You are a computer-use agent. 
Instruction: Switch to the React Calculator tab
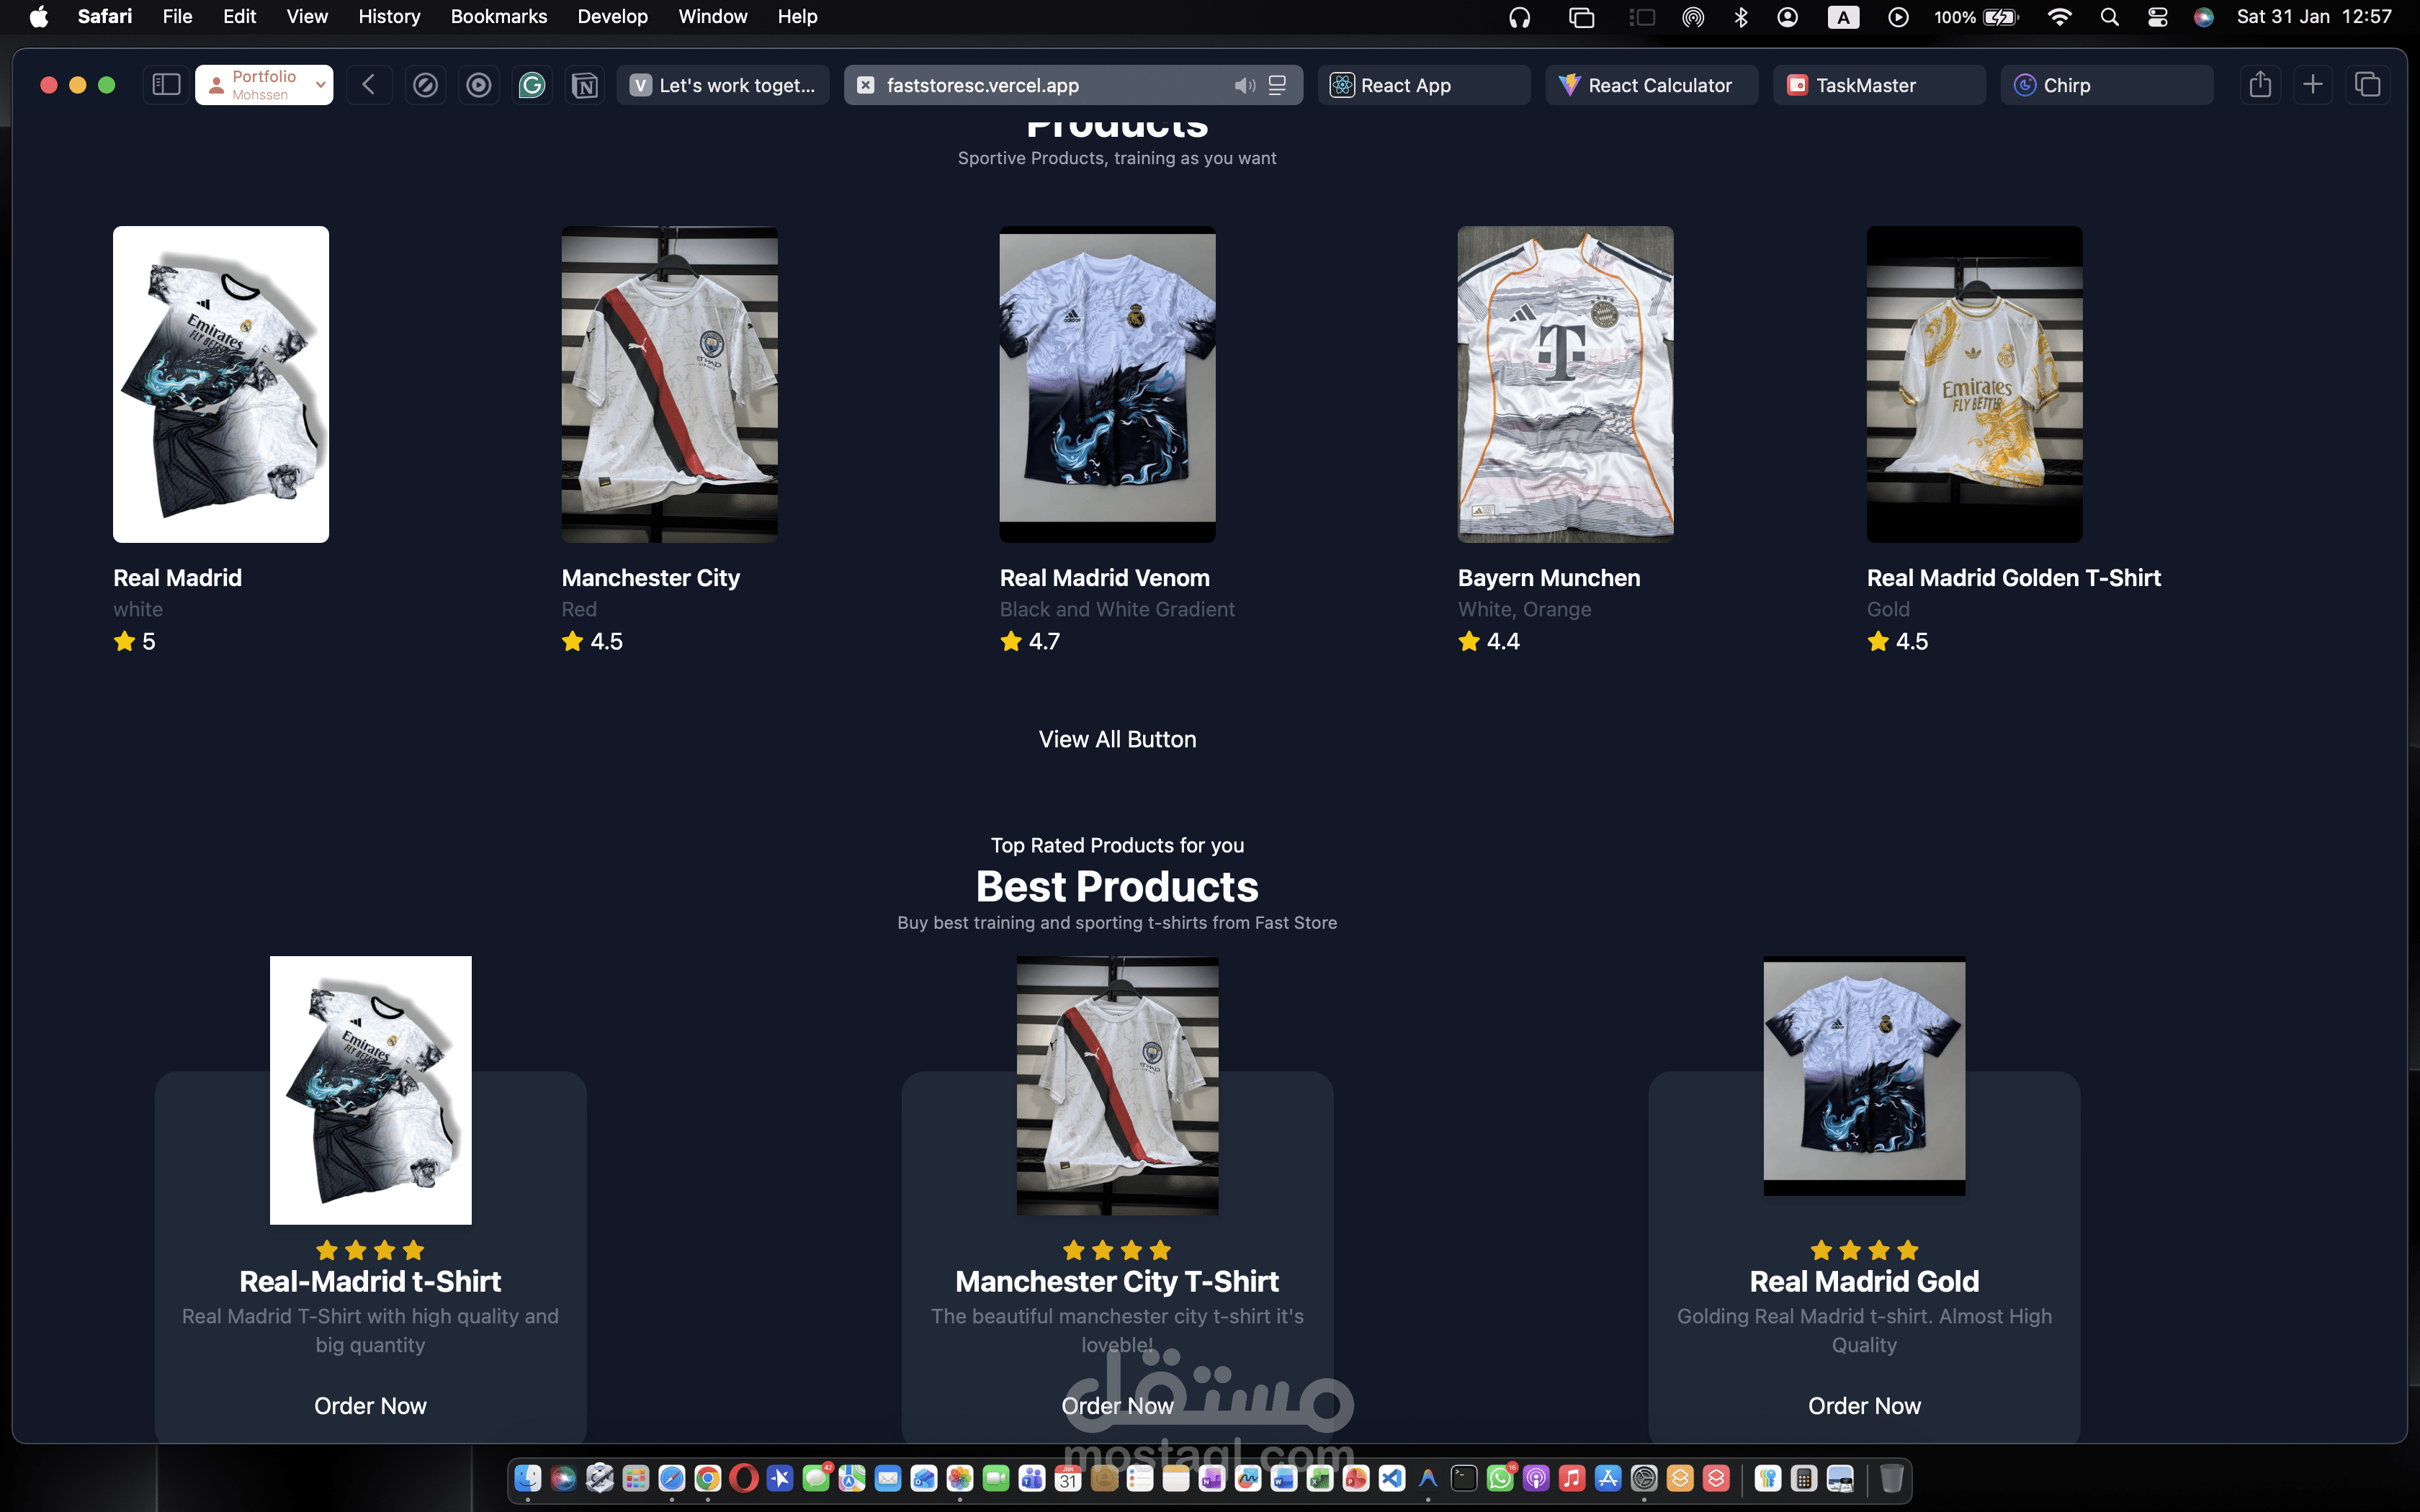1651,85
